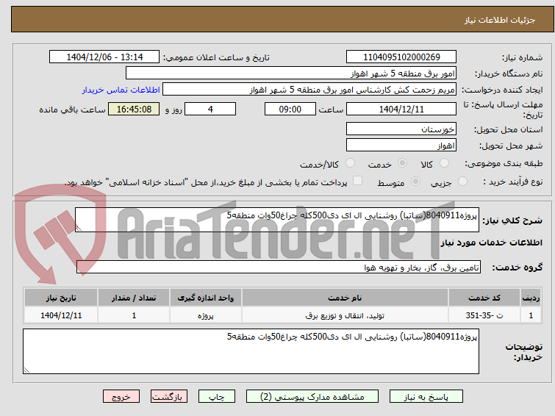Click the ردیف column header
This screenshot has height=416, width=555.
(531, 298)
